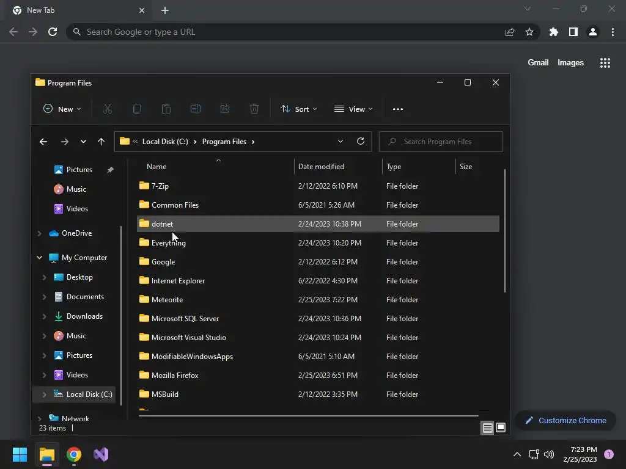Open the View dropdown menu
Image resolution: width=626 pixels, height=469 pixels.
[x=353, y=109]
